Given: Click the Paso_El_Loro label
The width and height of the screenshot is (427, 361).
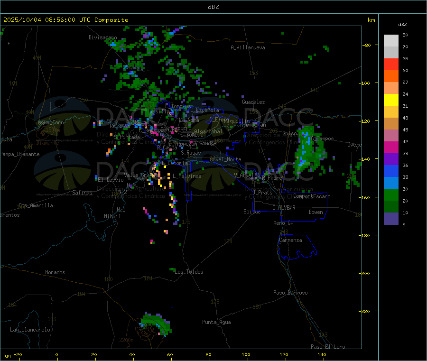Looking at the screenshot, I should click(x=328, y=347).
